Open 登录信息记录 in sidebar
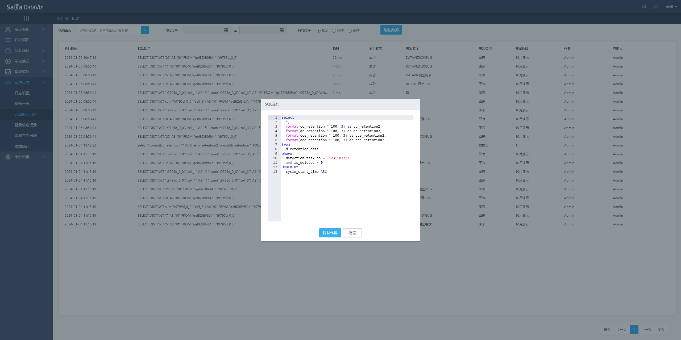Screen dimensions: 681x340 coord(26,125)
